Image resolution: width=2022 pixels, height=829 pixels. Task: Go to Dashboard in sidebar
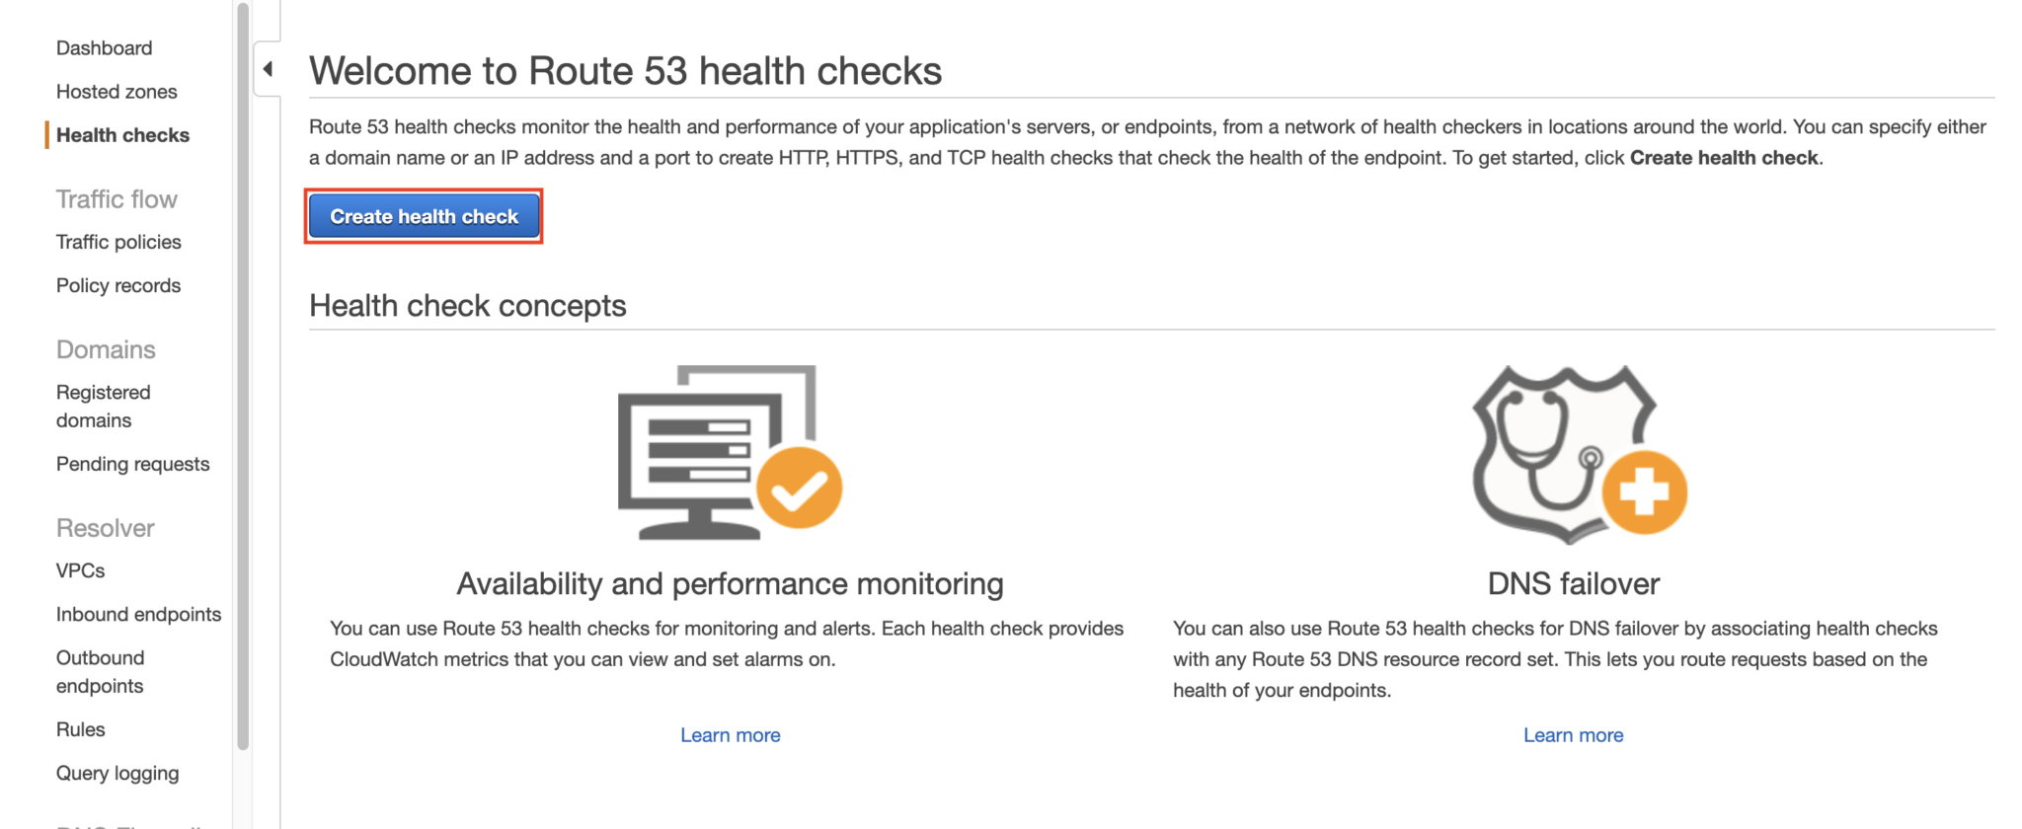pos(104,48)
